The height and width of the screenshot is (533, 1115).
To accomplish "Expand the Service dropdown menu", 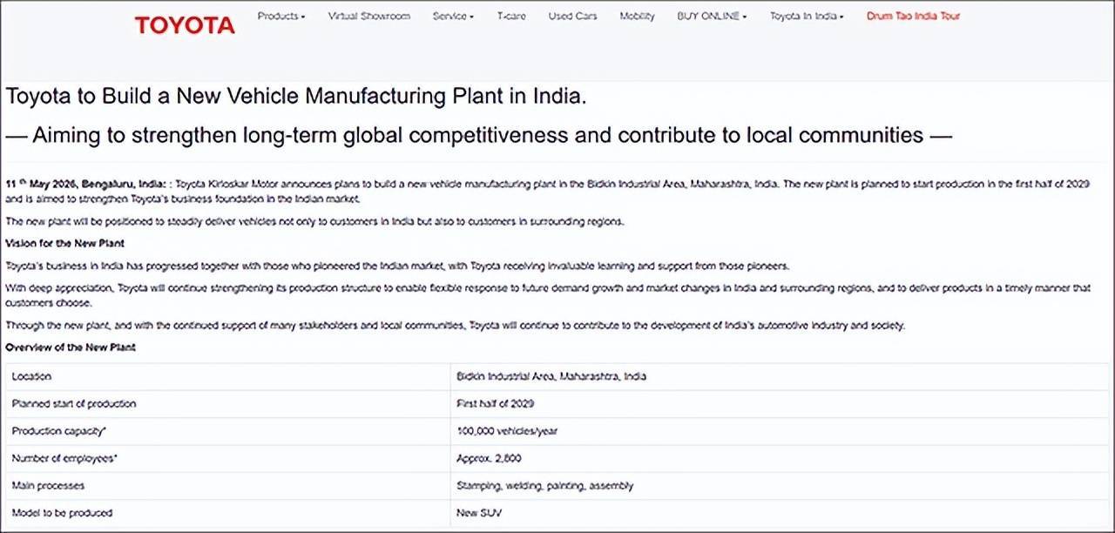I will pos(453,16).
